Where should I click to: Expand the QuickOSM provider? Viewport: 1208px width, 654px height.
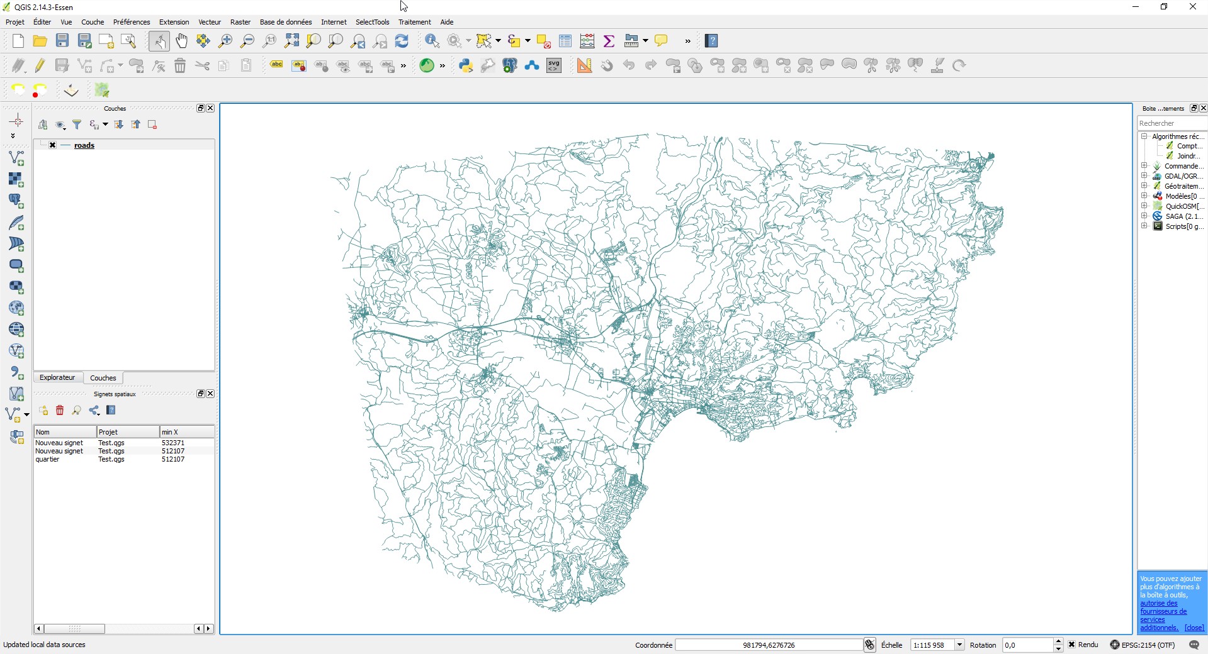click(x=1144, y=206)
